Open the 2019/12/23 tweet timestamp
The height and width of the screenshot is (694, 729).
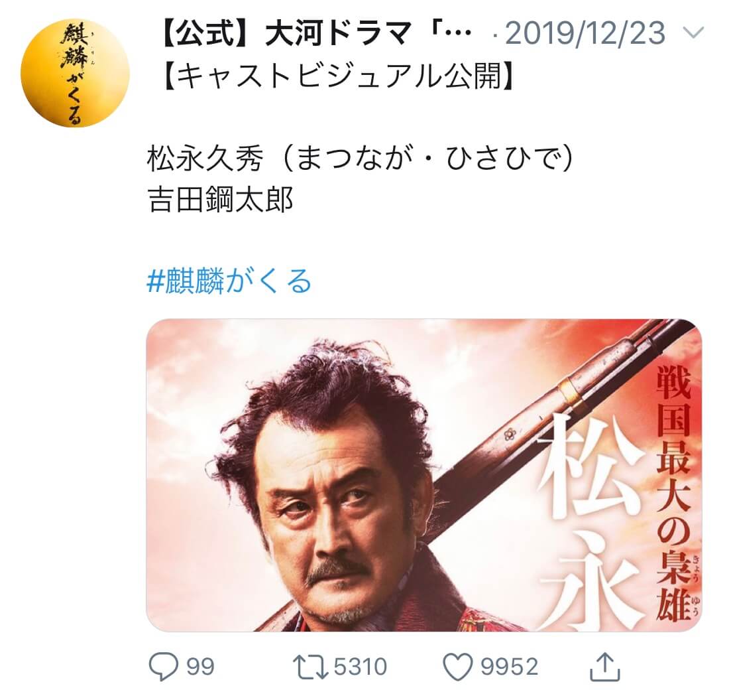click(x=585, y=33)
